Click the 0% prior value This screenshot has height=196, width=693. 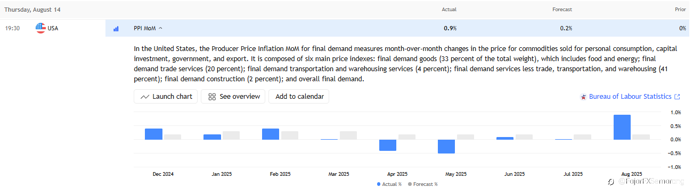coord(682,28)
